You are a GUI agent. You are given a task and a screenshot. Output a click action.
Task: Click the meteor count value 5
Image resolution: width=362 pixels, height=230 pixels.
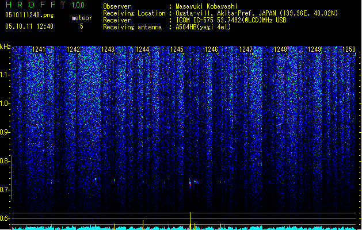point(82,26)
